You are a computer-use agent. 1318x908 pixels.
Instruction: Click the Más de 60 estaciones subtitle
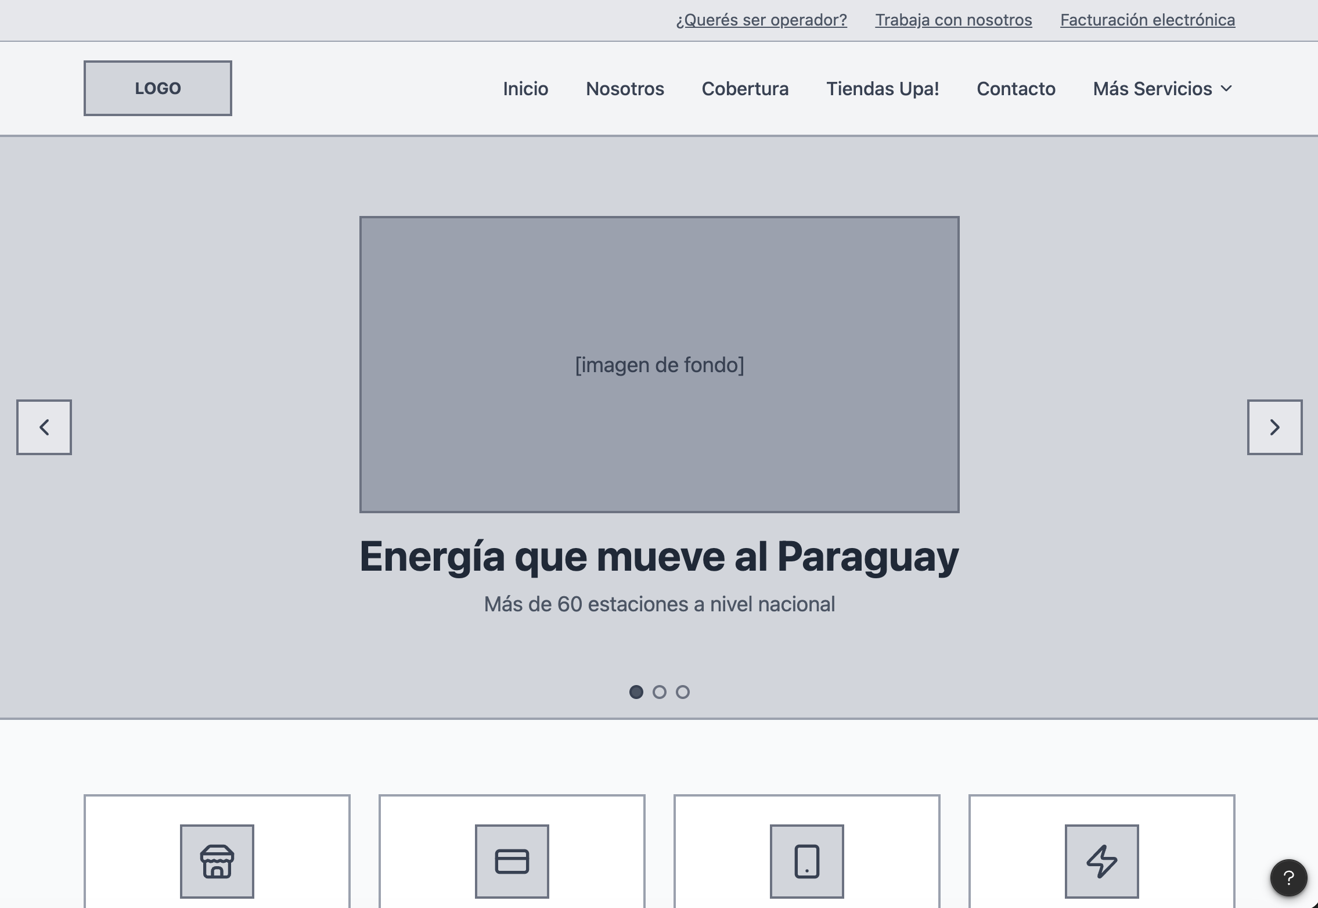660,604
